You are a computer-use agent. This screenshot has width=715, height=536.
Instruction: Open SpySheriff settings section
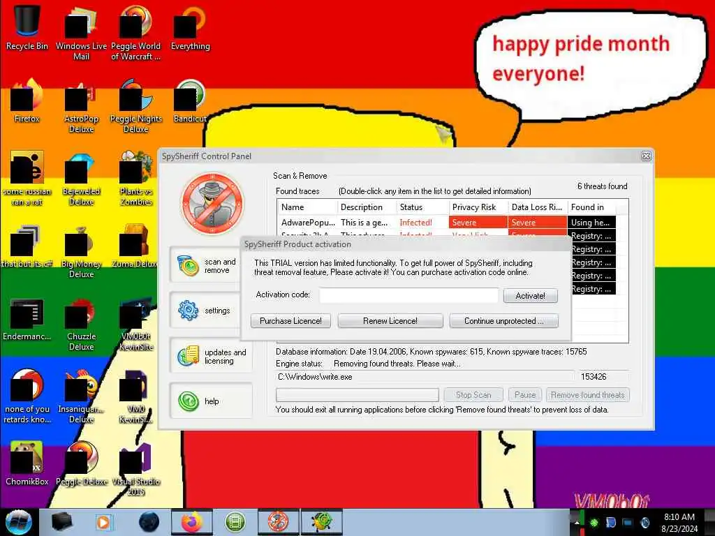point(205,311)
